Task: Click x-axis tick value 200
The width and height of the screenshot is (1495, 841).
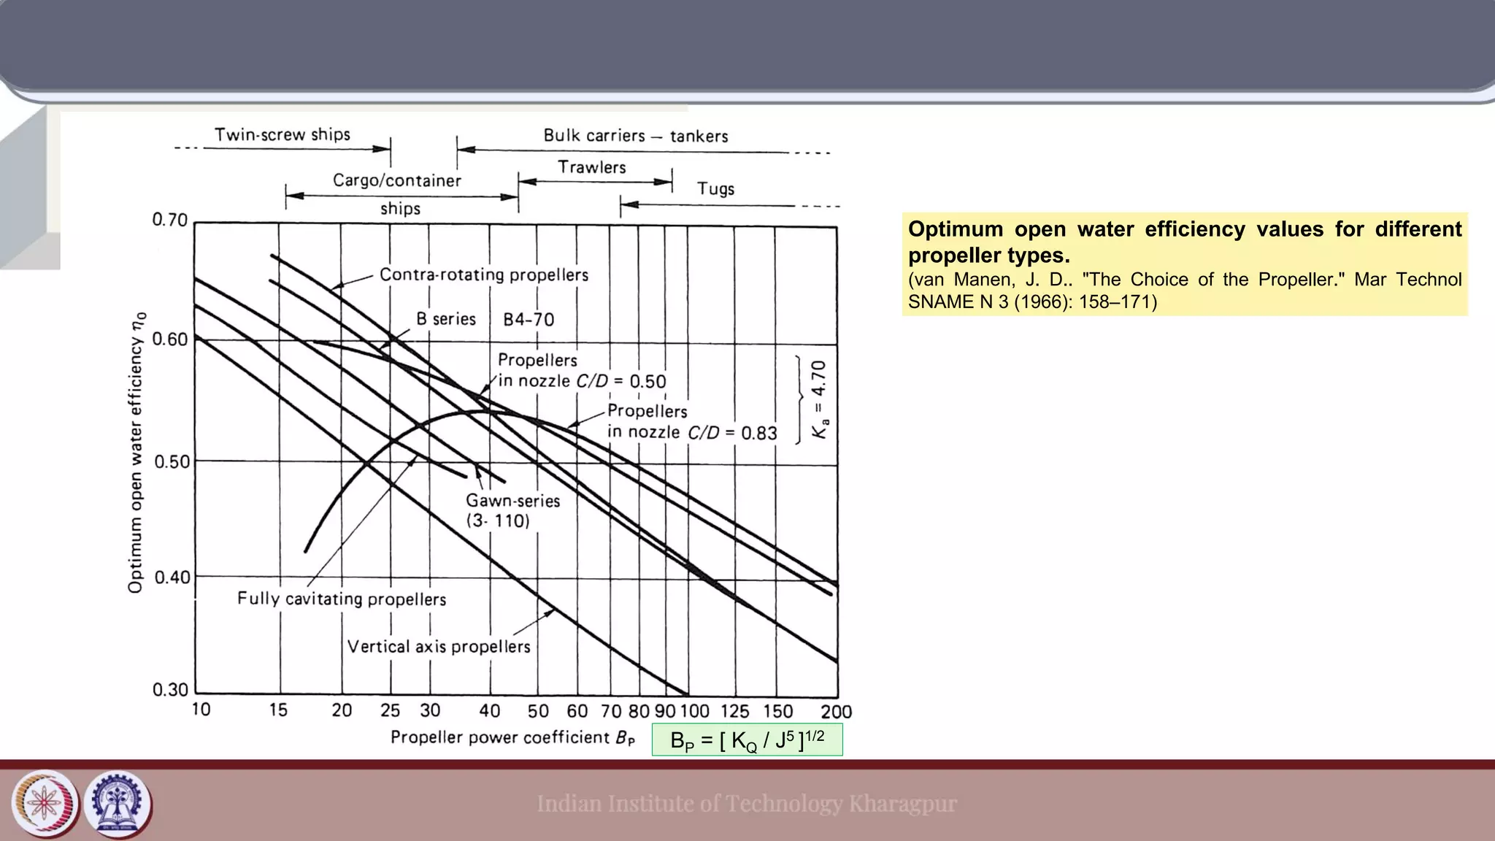Action: coord(837,712)
